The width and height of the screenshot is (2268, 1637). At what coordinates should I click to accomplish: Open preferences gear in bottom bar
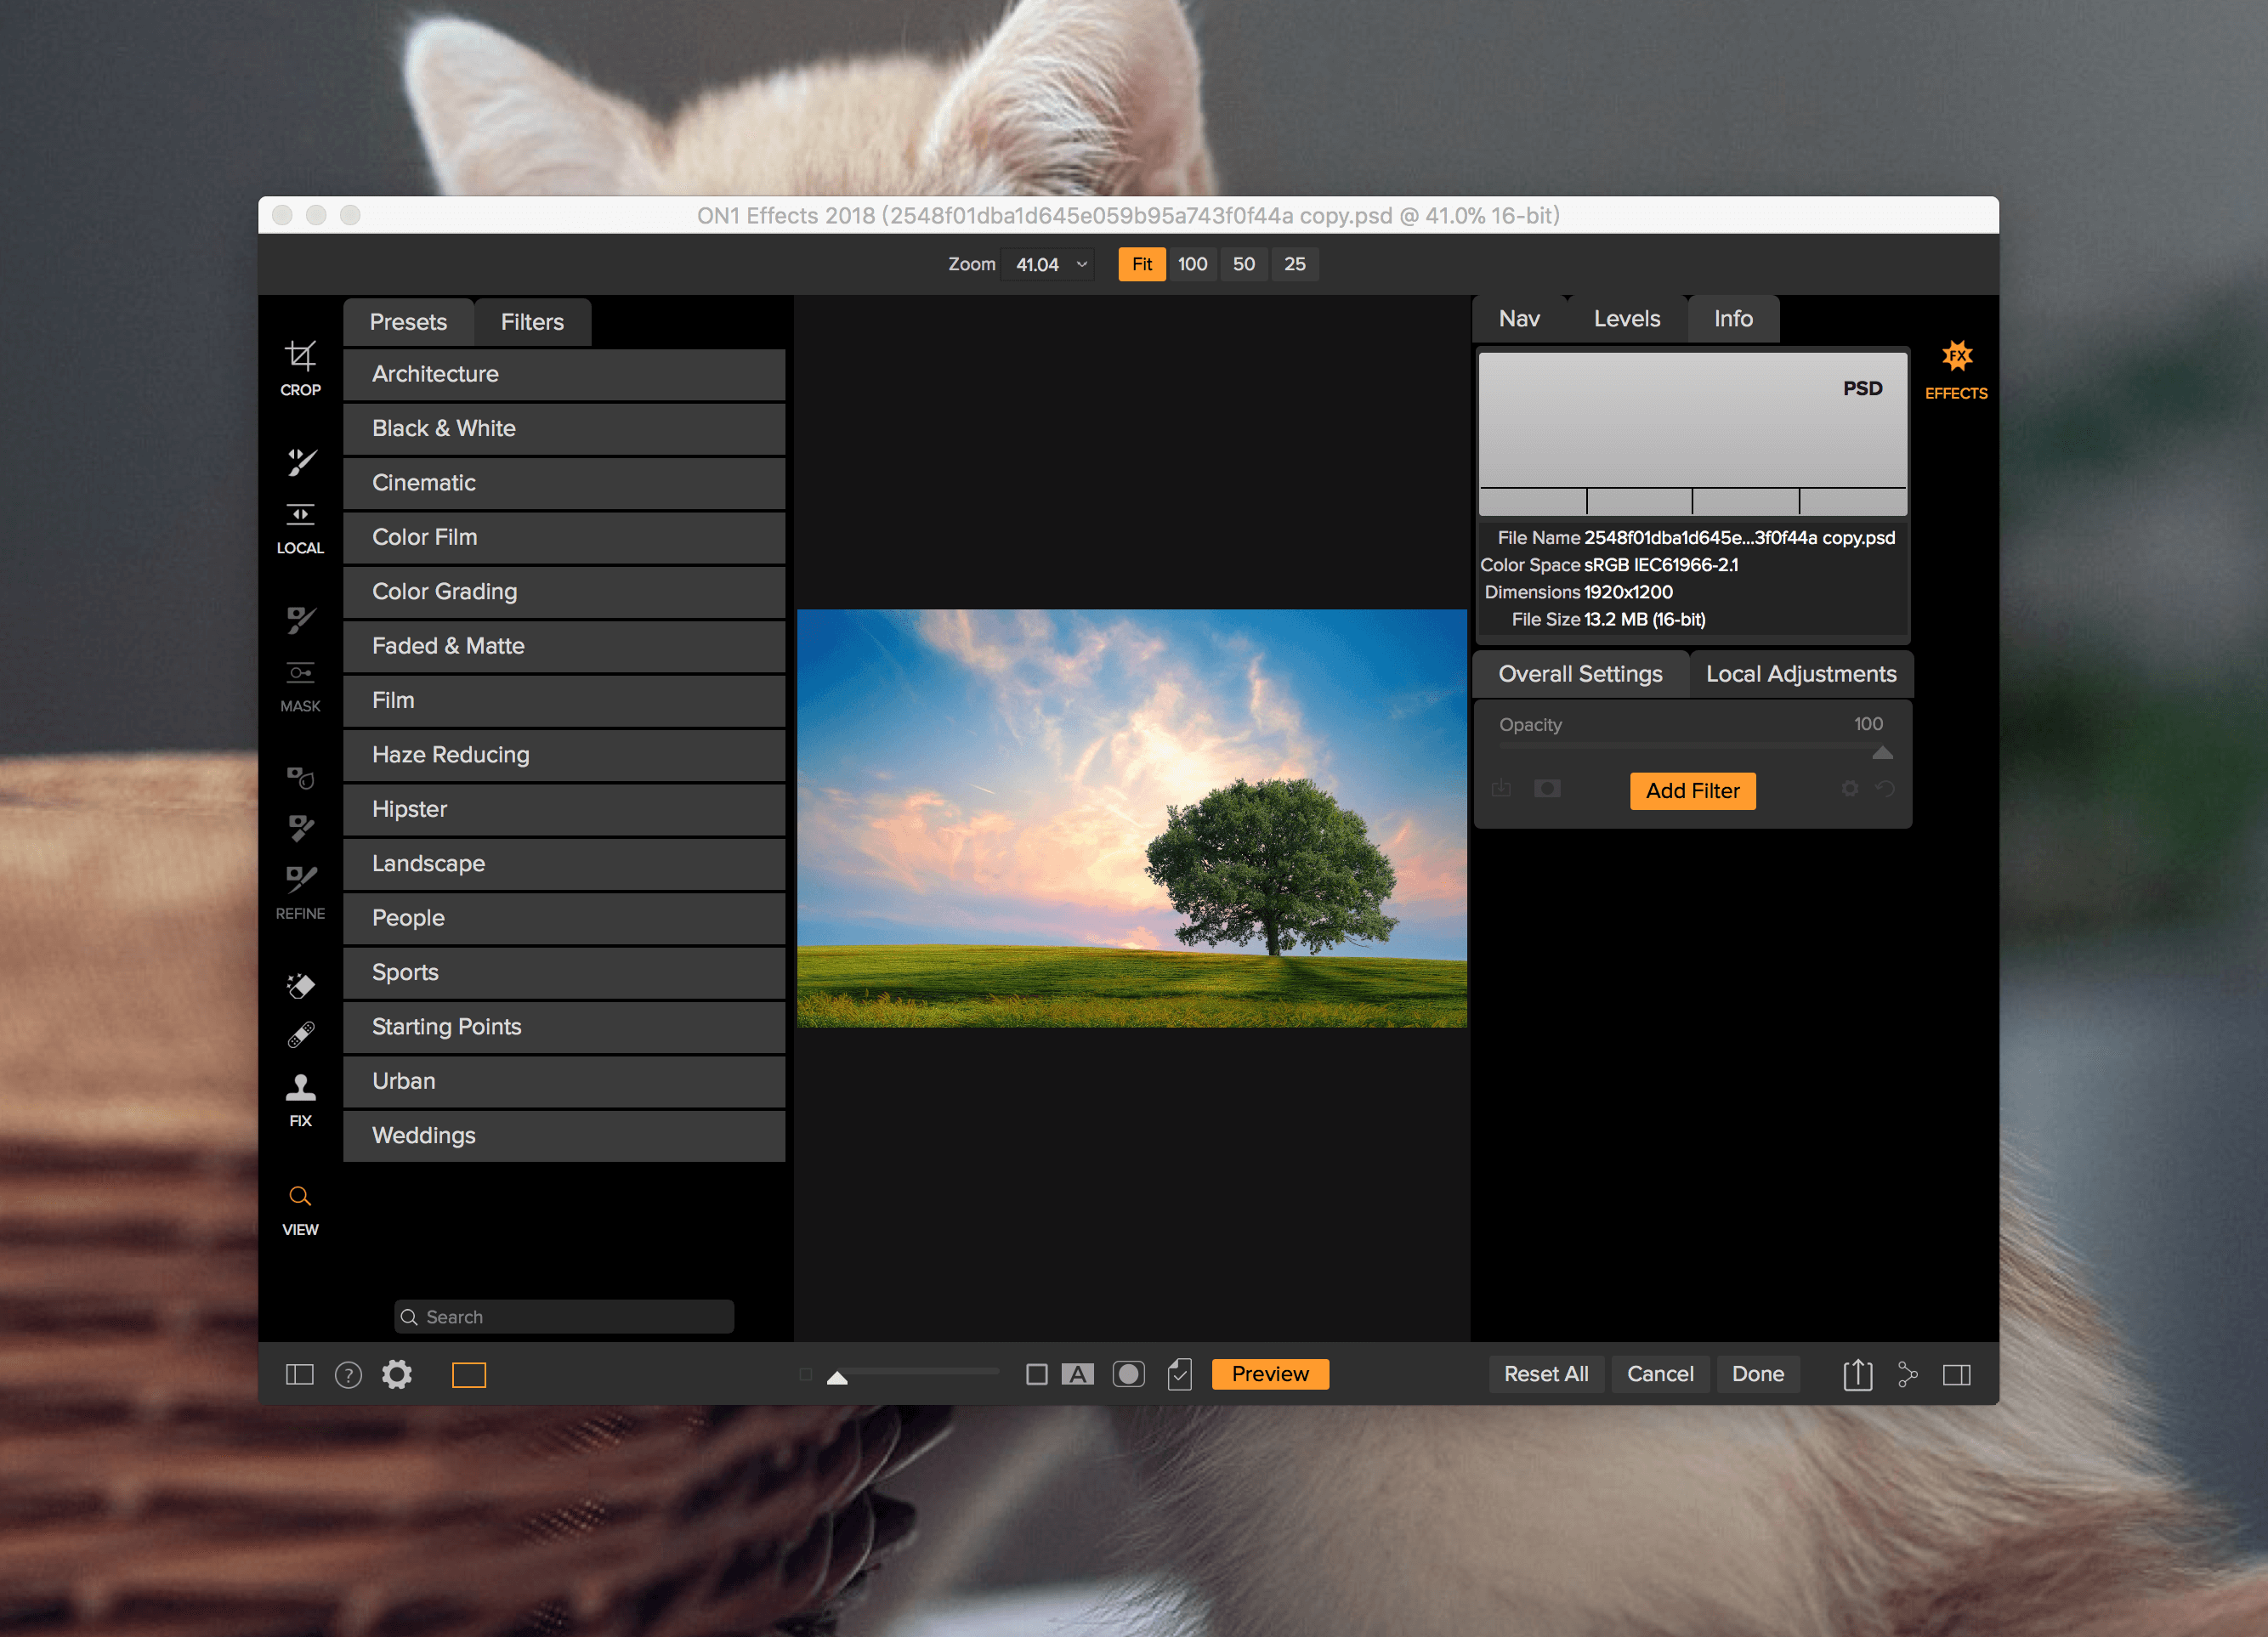tap(397, 1375)
